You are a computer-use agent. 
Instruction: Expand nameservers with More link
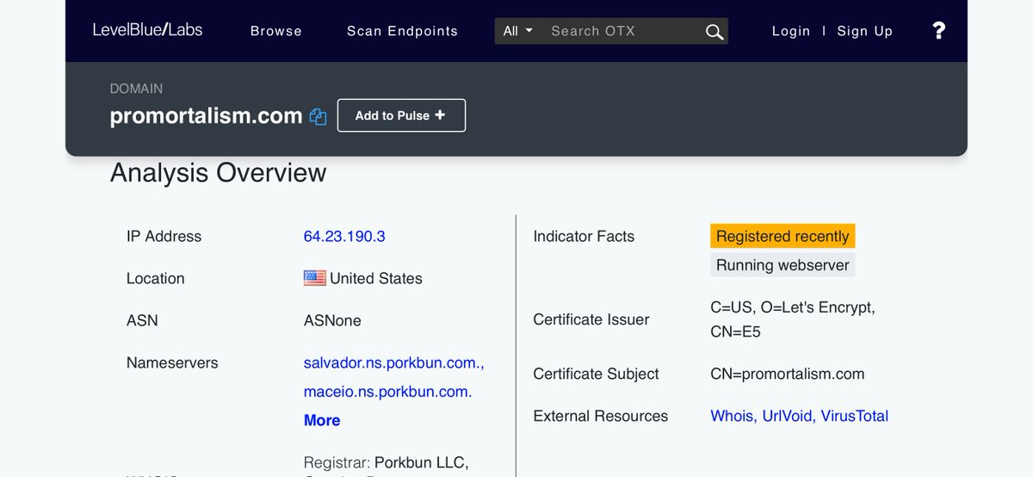321,420
